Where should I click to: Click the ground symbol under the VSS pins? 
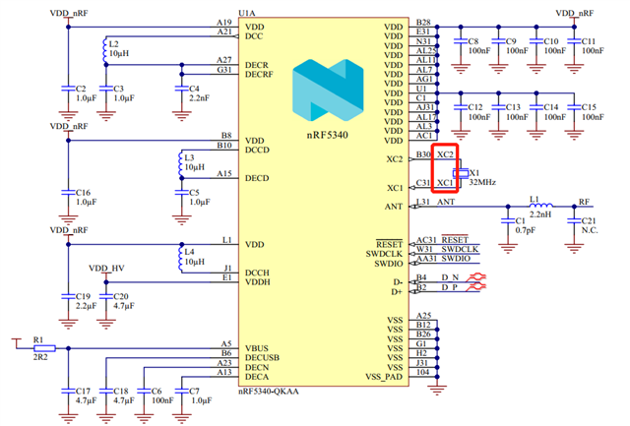tap(437, 390)
